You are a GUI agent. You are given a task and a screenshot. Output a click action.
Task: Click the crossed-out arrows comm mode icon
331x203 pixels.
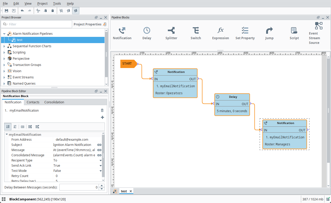(x=61, y=11)
